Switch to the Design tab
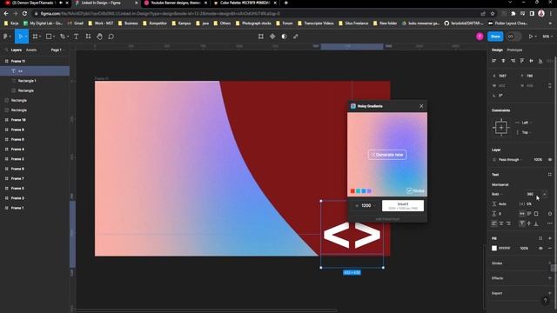Viewport: 557px width, 313px height. [497, 50]
